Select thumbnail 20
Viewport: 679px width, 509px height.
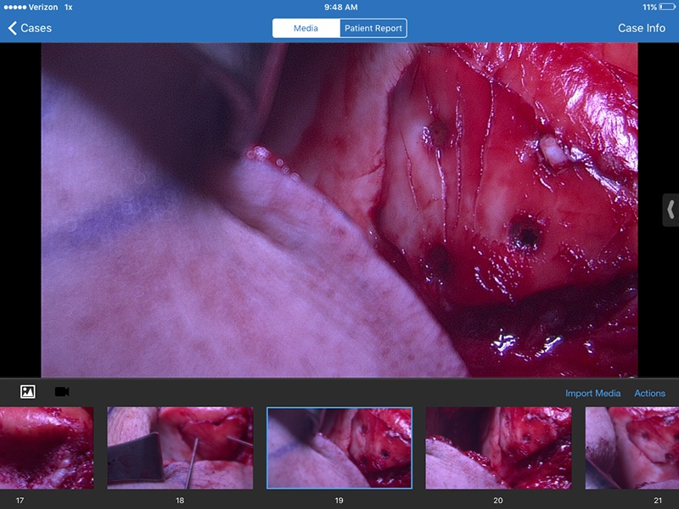click(498, 448)
